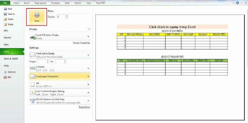Click the A4 paper size icon
248x123 pixels.
[x=33, y=84]
